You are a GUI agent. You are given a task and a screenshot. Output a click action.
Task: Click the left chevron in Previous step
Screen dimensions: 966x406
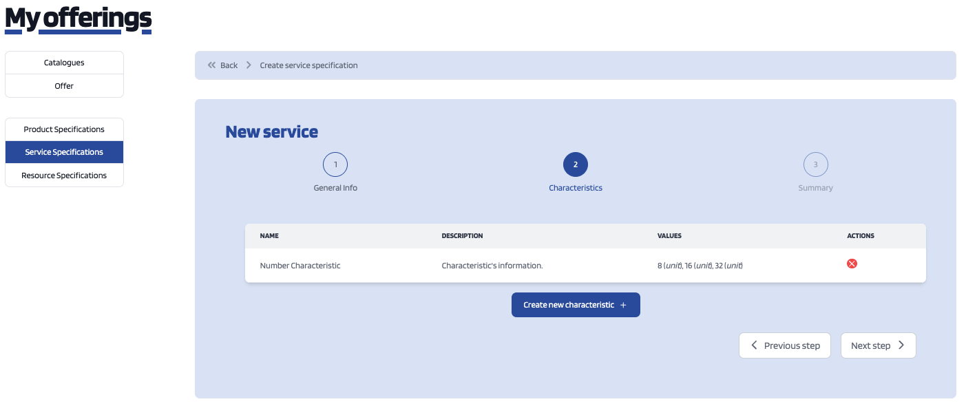[x=754, y=345]
